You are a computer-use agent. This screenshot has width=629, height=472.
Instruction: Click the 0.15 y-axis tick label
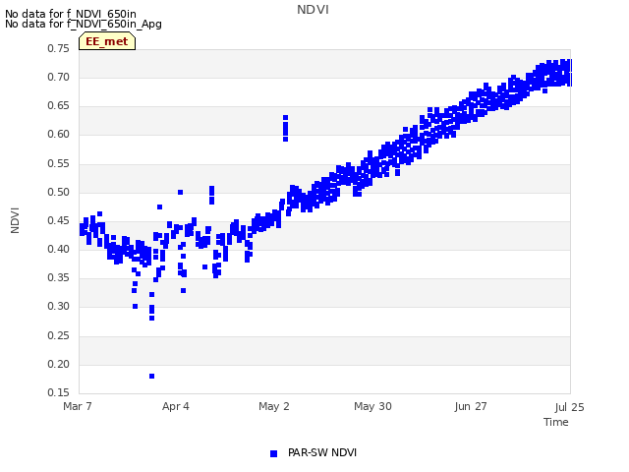(x=58, y=392)
